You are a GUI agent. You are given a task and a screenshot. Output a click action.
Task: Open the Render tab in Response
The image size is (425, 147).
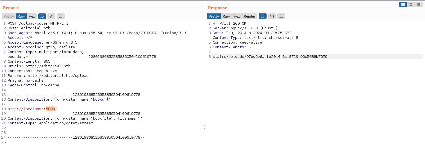coord(249,16)
